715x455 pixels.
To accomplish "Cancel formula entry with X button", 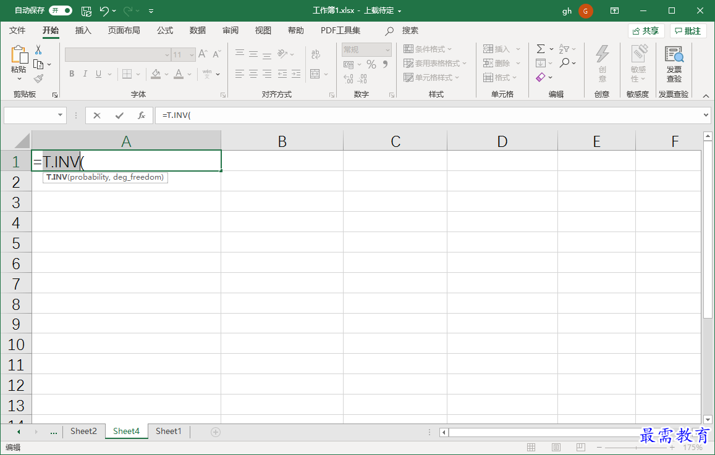I will [96, 115].
